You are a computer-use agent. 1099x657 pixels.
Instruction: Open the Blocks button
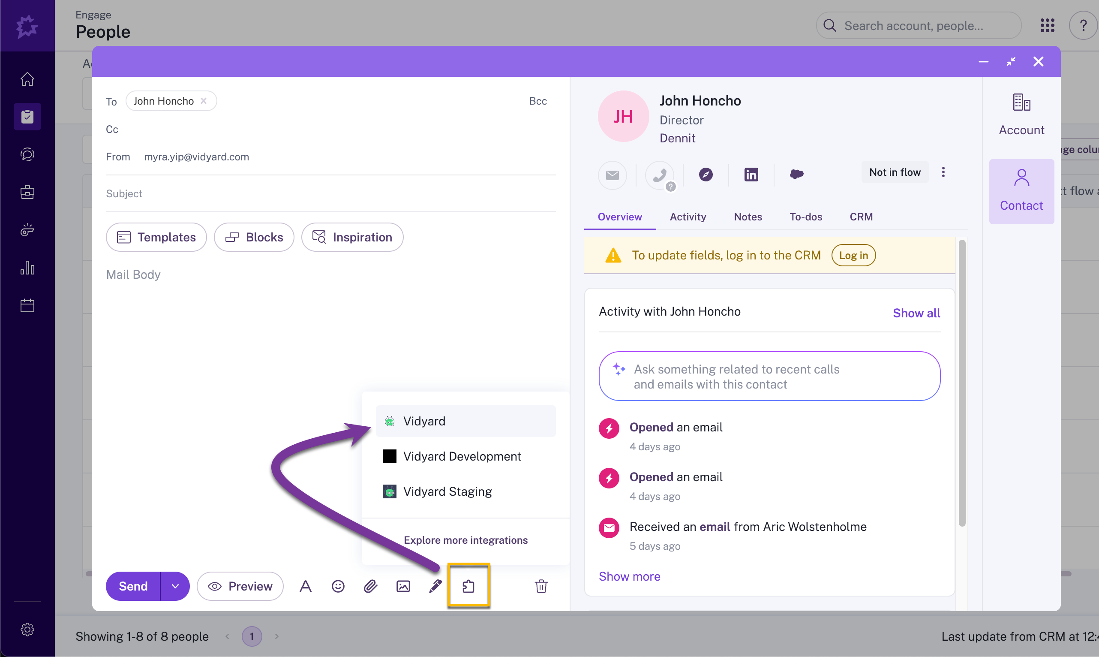coord(254,237)
